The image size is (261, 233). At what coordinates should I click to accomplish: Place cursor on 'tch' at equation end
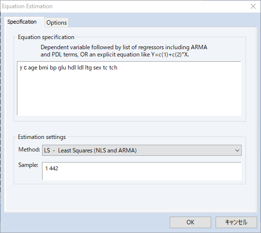(x=113, y=68)
